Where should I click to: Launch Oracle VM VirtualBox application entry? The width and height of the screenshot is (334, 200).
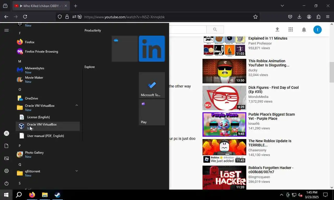click(48, 126)
